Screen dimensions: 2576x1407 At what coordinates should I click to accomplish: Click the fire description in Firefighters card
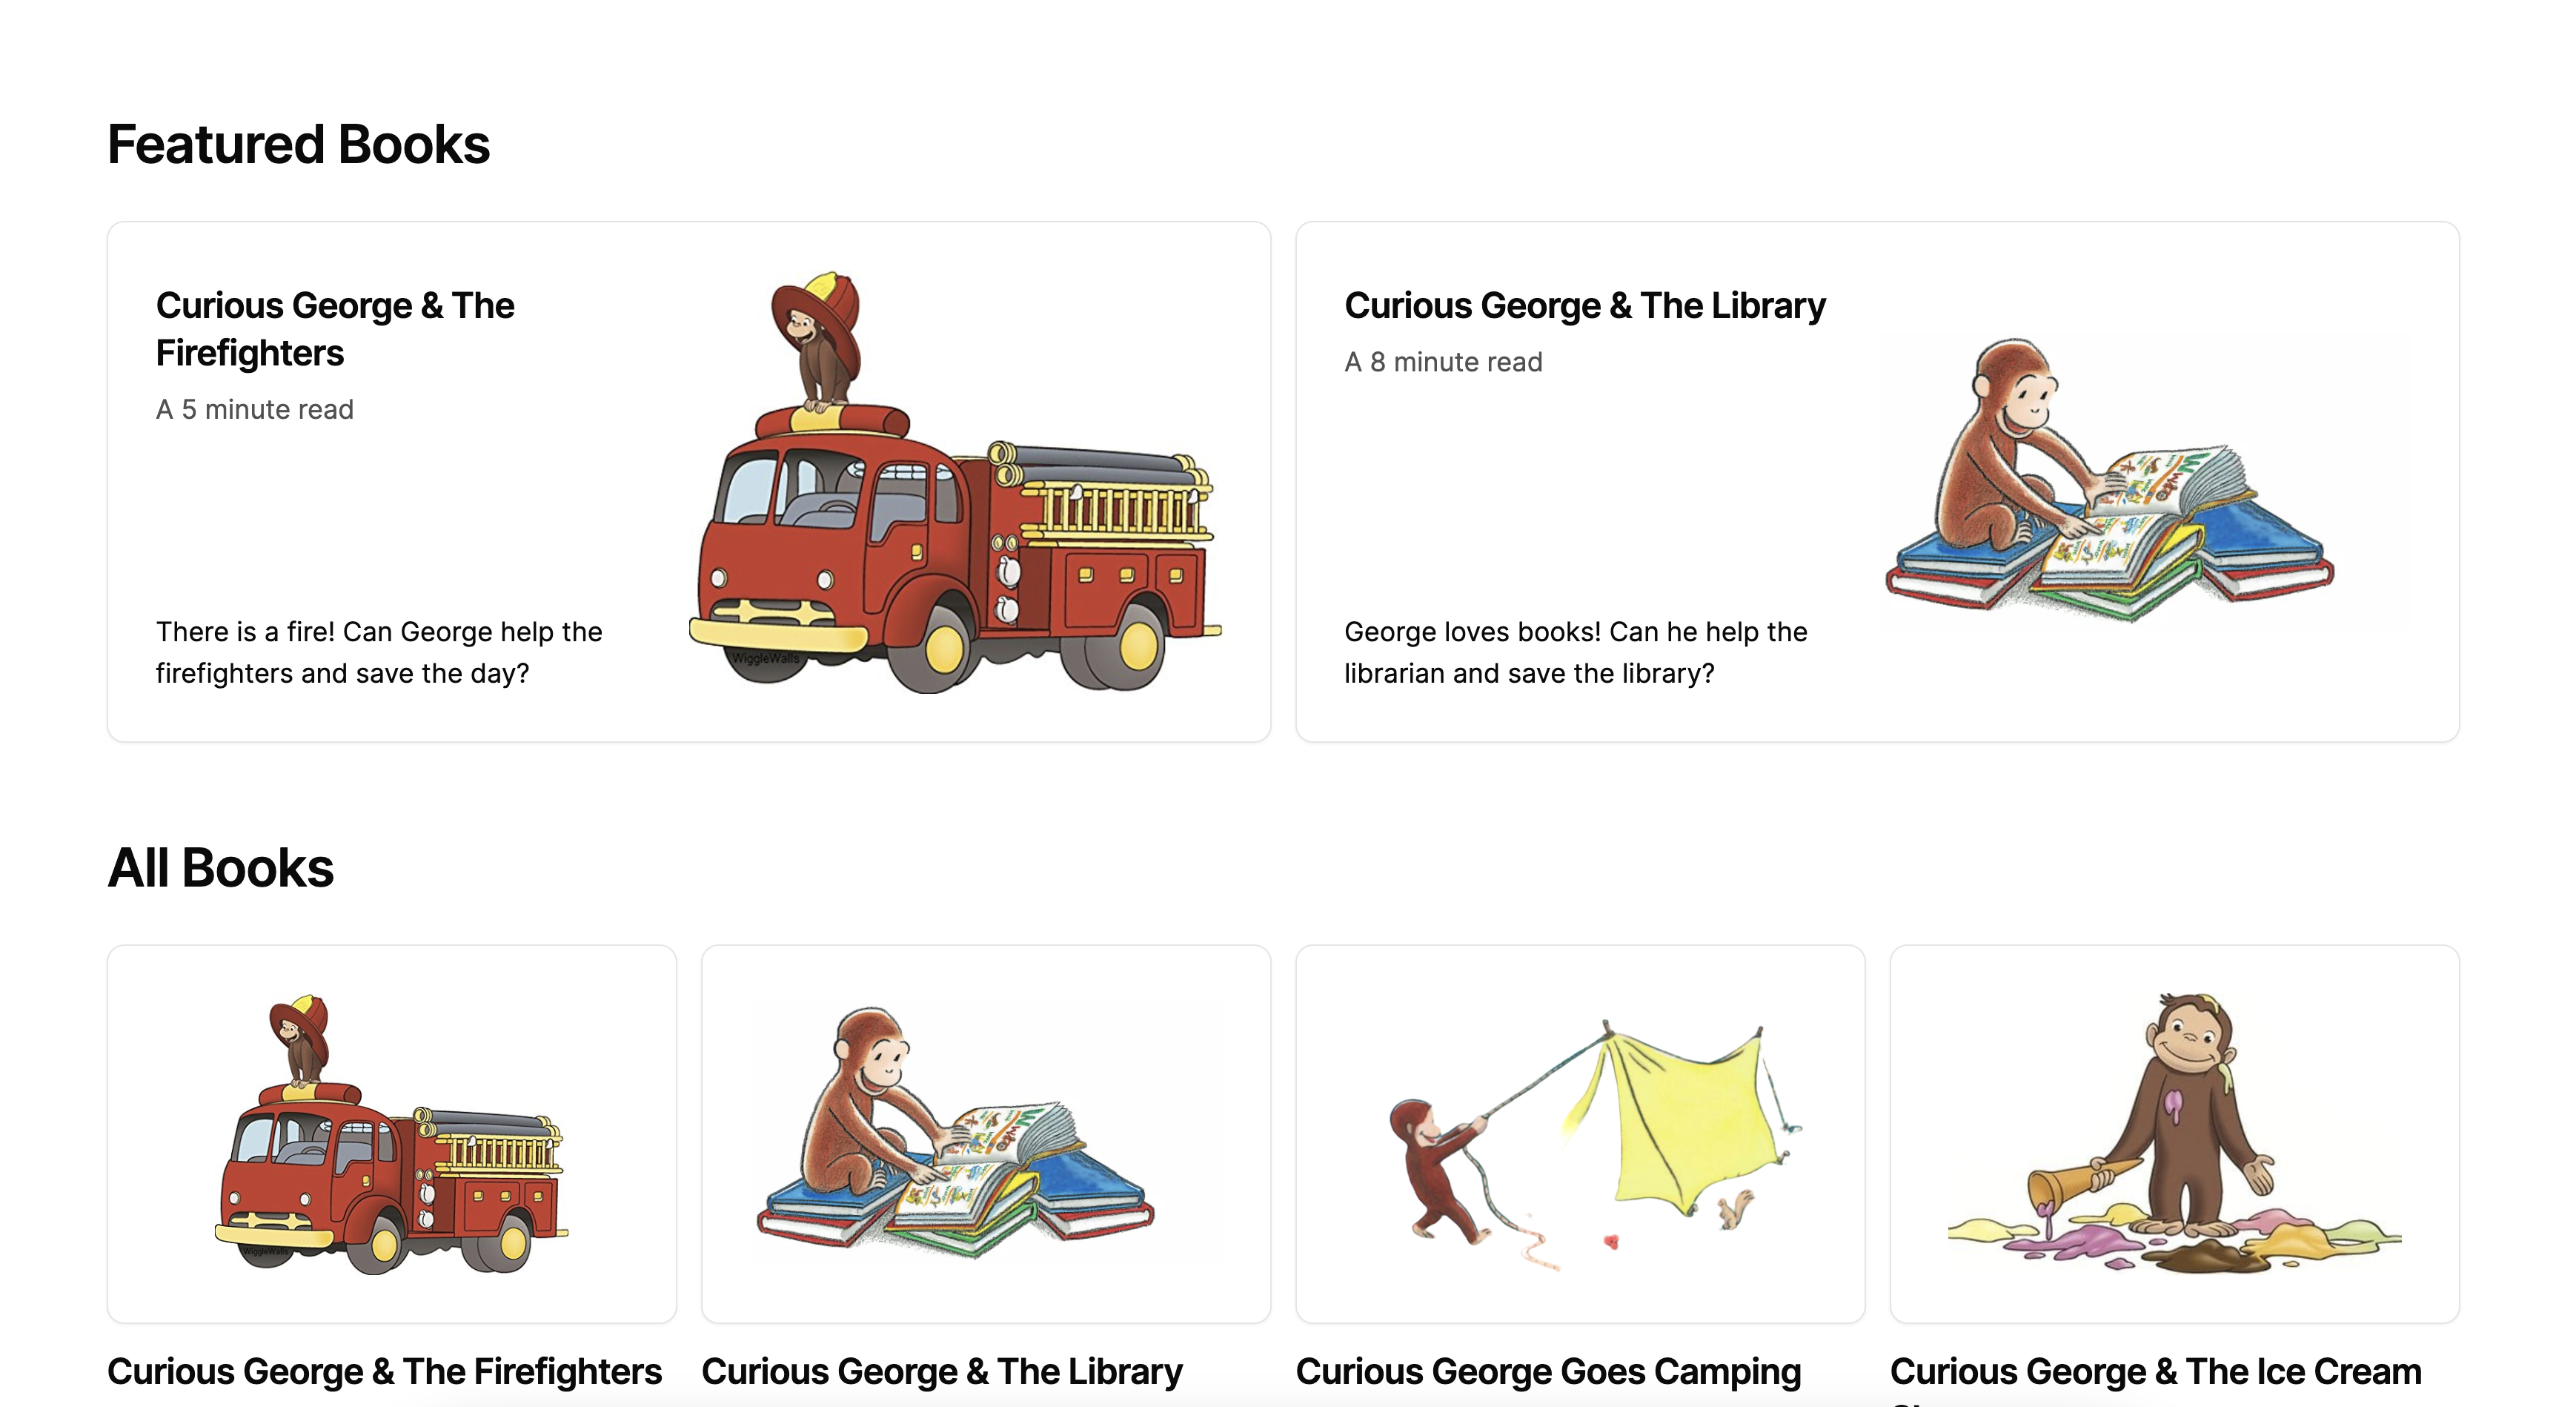379,652
